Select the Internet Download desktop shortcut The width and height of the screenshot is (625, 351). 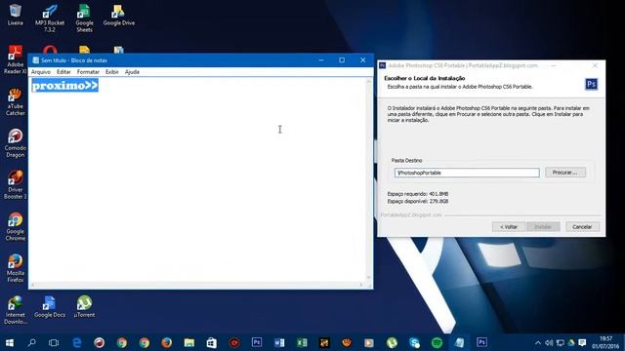[x=16, y=310]
